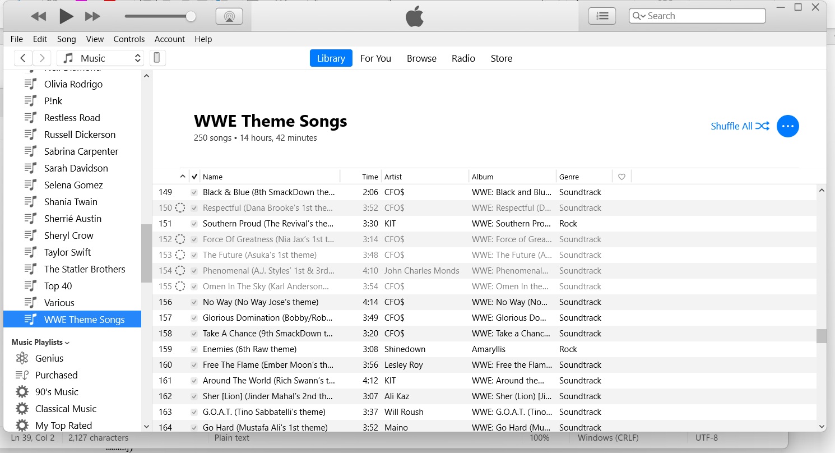Open the Help menu

point(203,39)
